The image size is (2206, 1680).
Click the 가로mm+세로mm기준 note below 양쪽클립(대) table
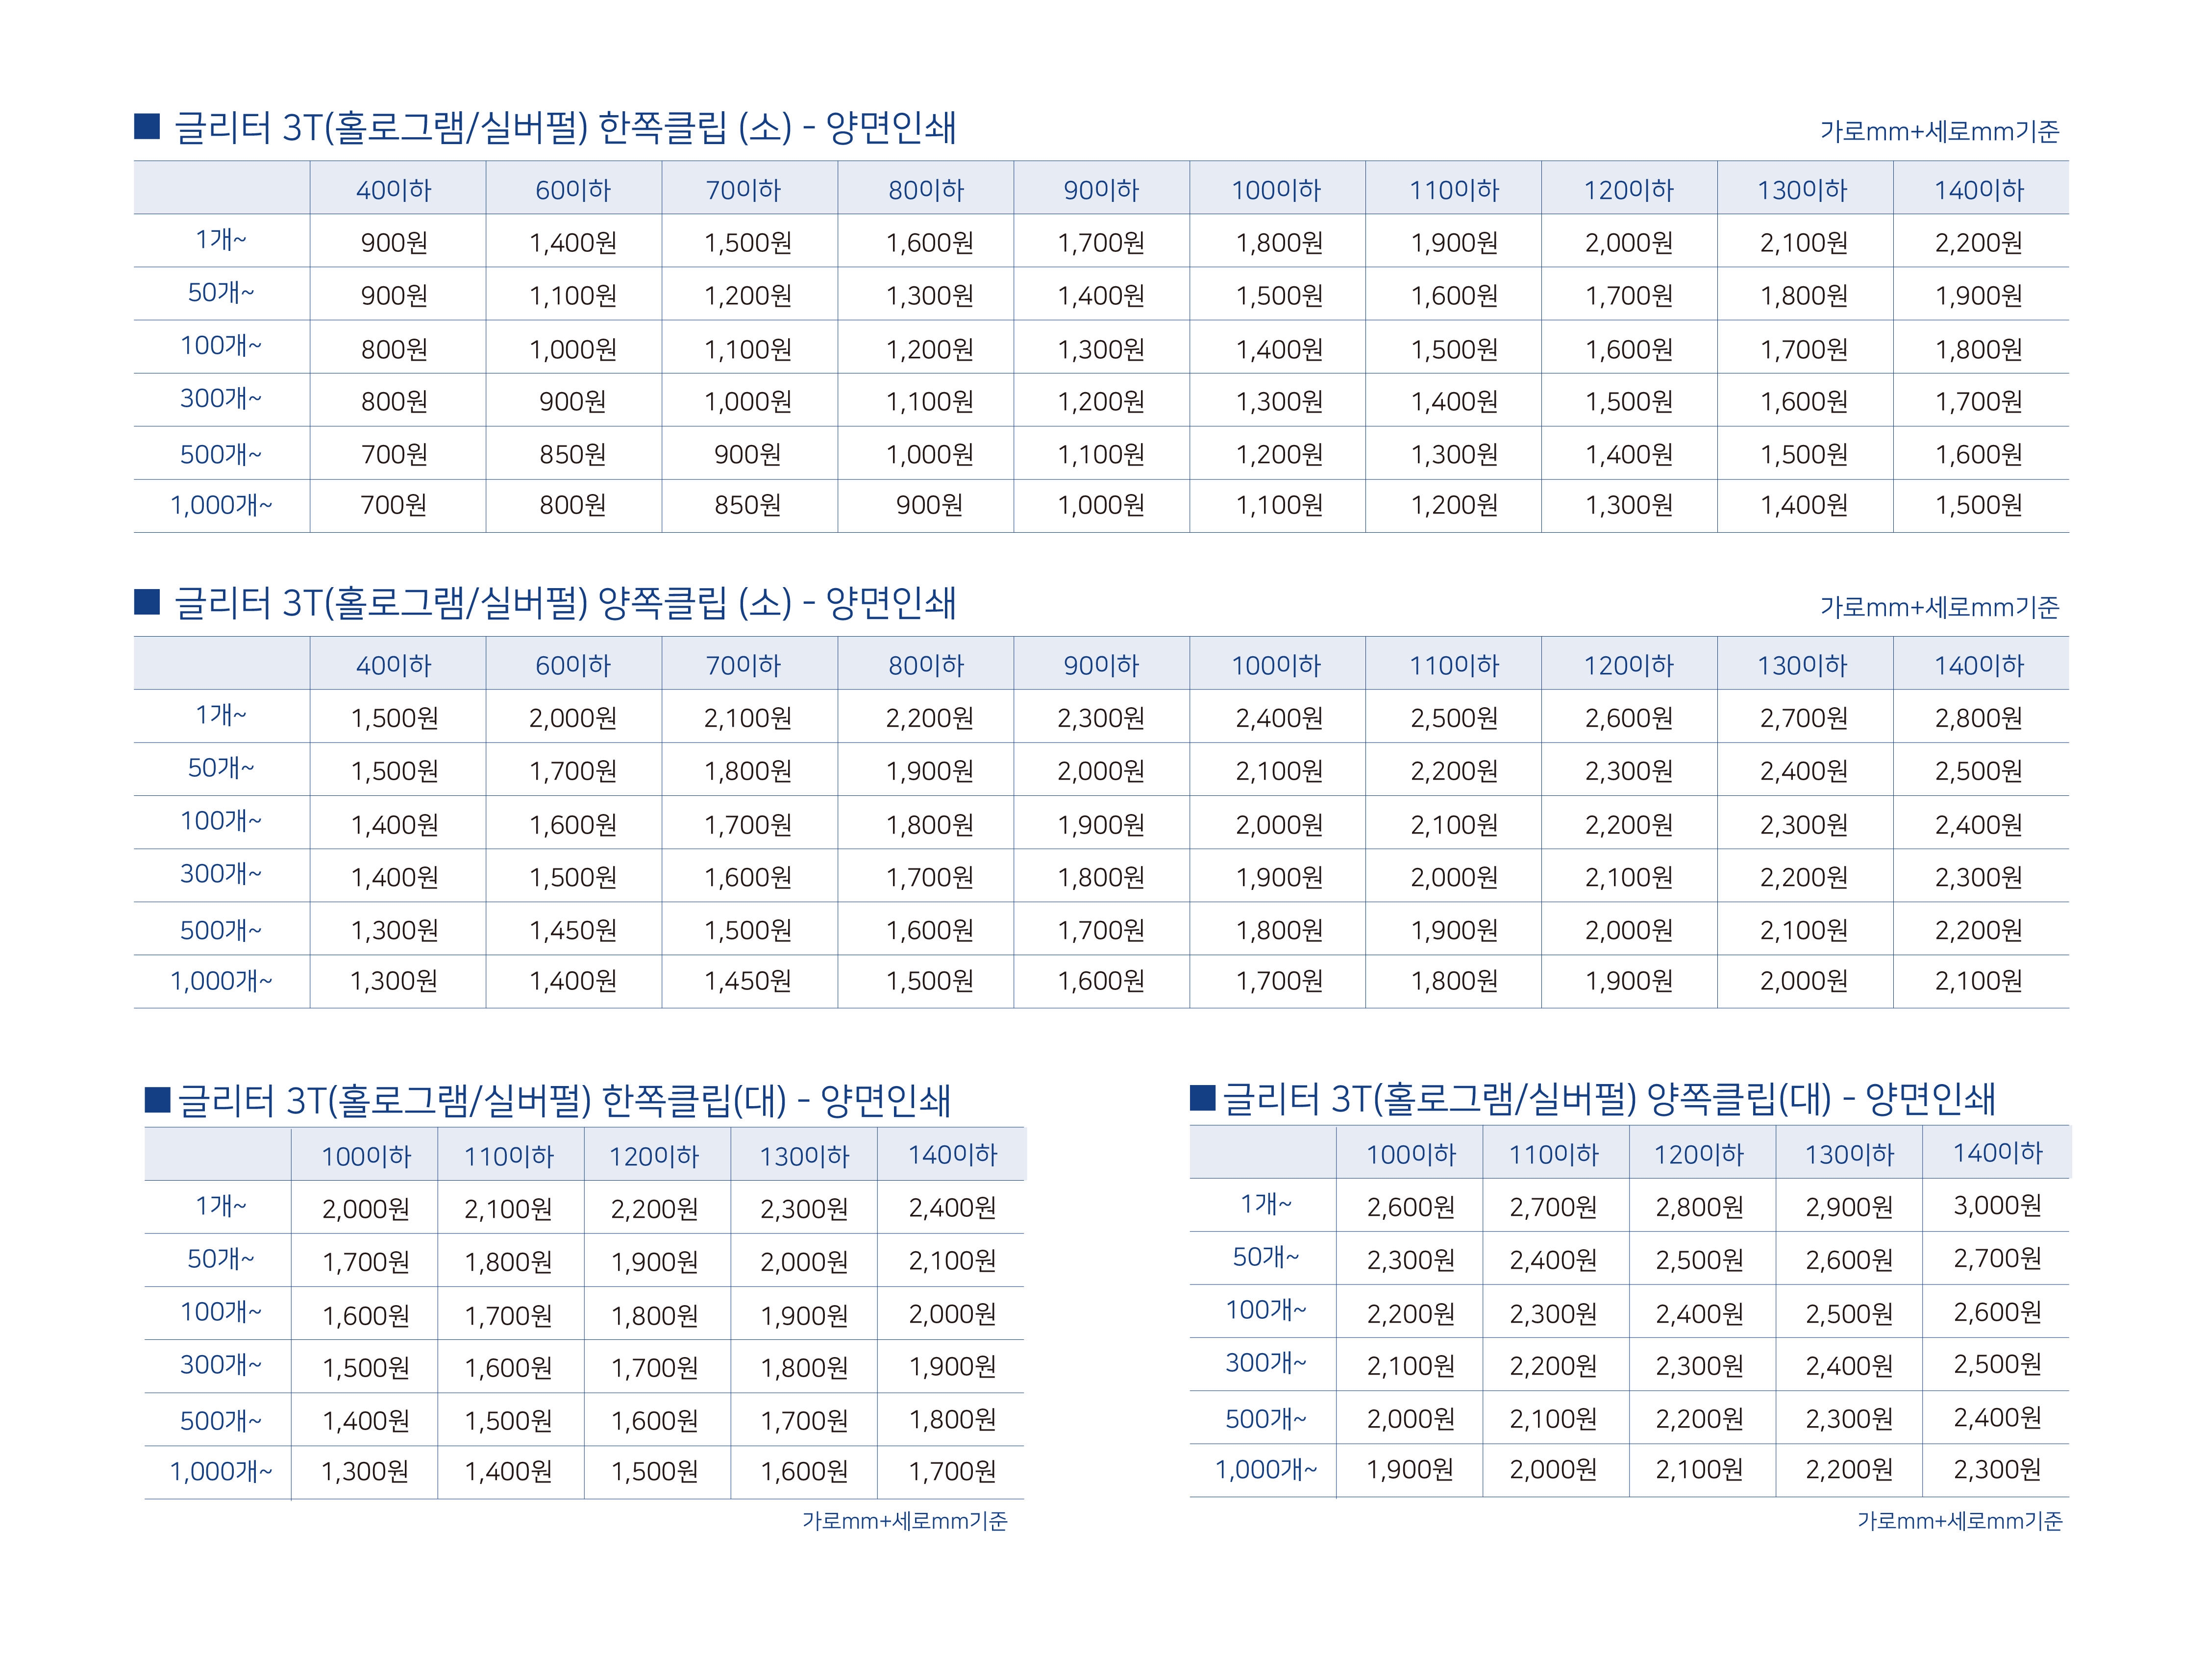1960,1521
